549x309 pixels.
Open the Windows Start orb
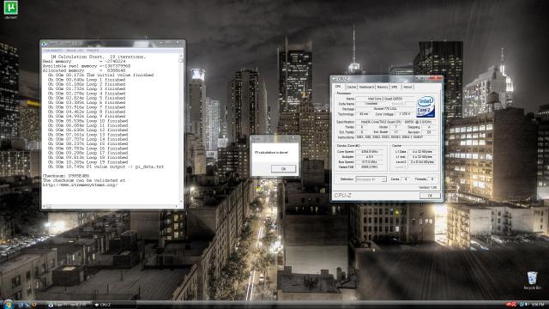point(8,304)
